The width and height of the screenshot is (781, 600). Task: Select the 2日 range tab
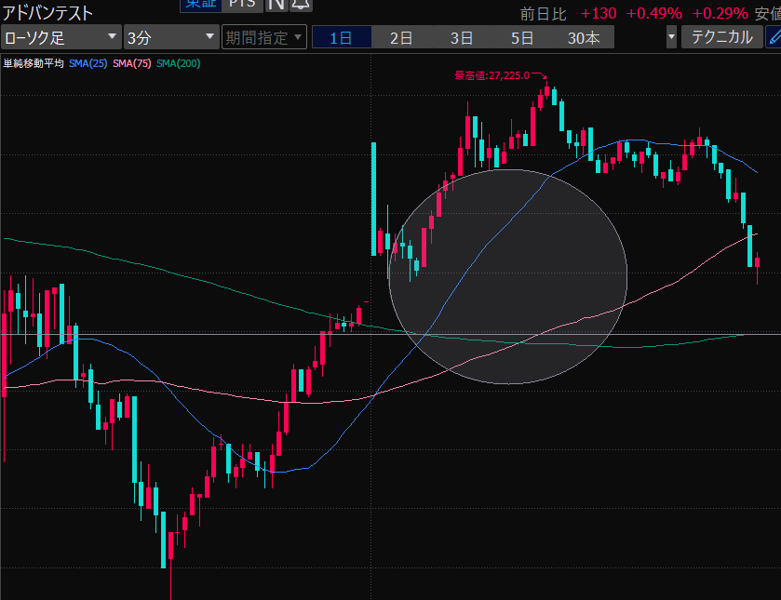pos(401,38)
